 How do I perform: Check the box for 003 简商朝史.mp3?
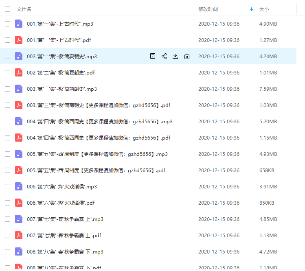tap(7, 89)
